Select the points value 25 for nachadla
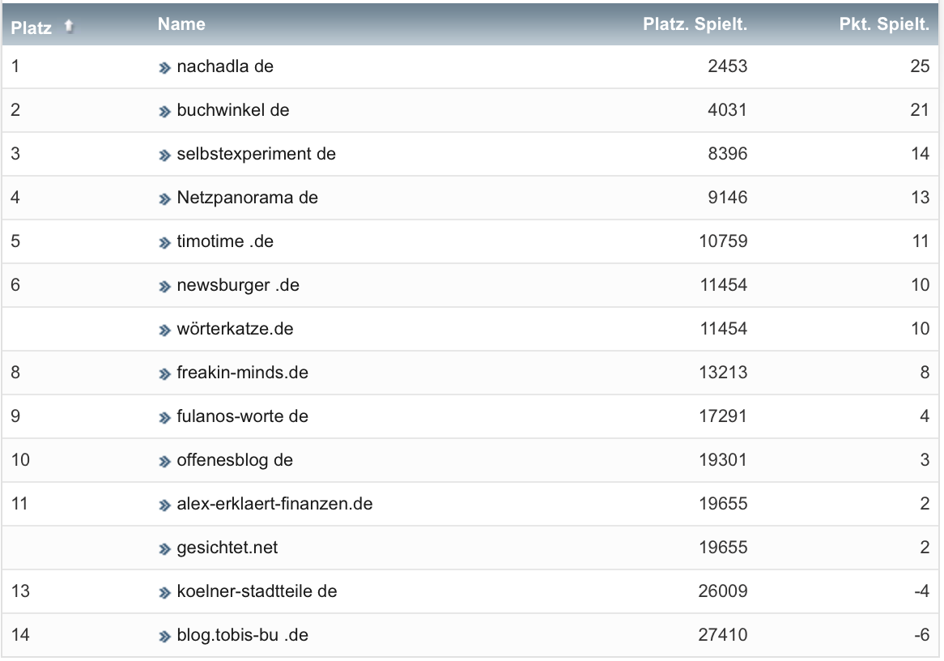 (x=920, y=66)
